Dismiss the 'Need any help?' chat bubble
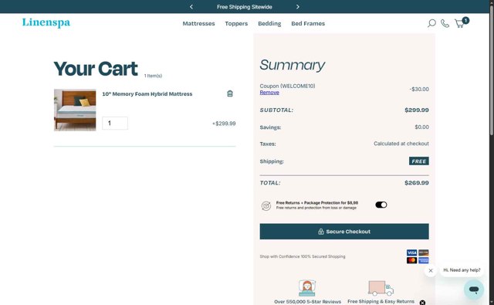494x305 pixels. point(431,271)
